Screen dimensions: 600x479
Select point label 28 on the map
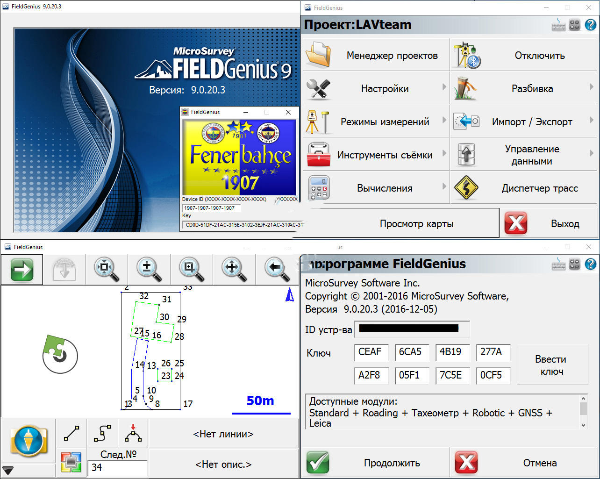[x=179, y=336]
